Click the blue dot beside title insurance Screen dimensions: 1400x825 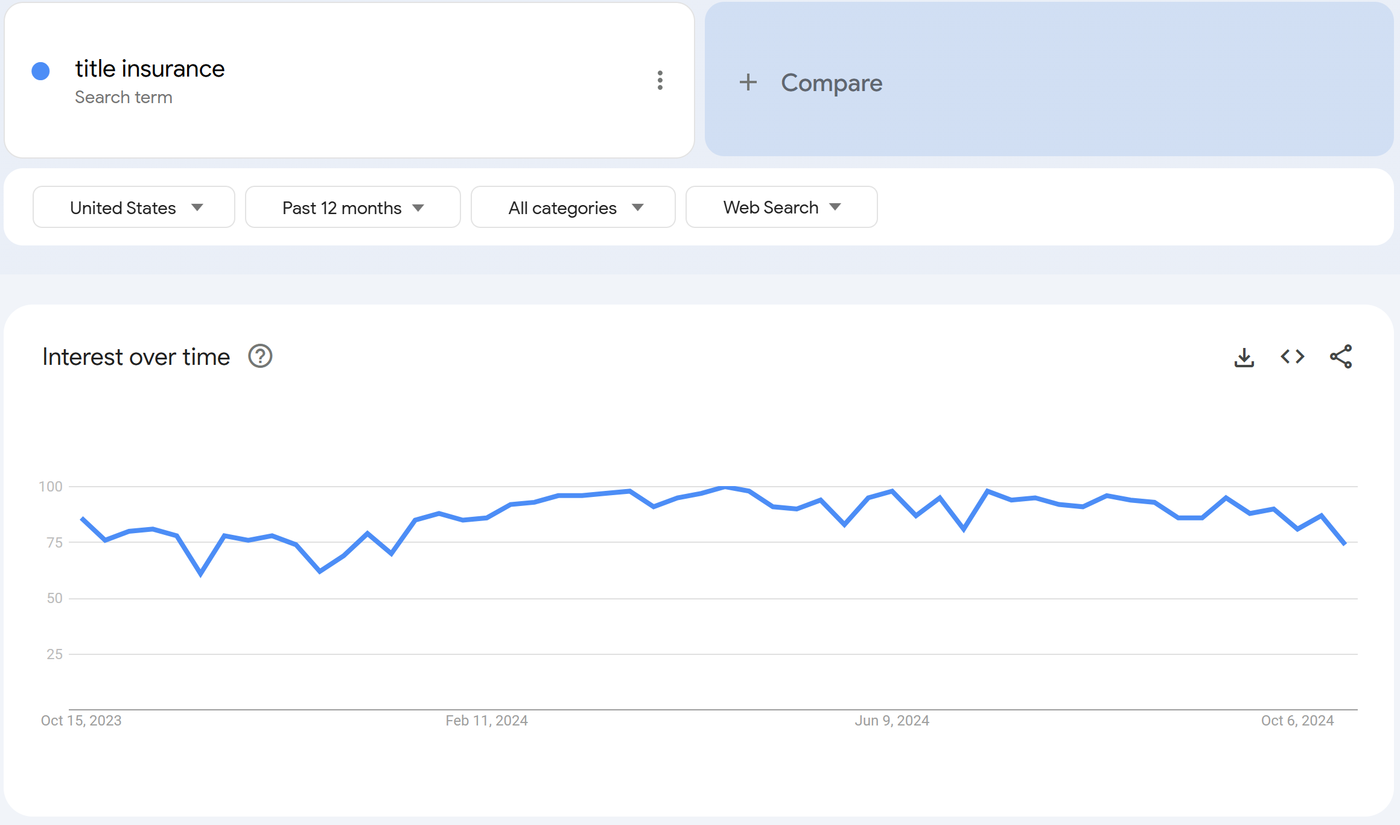[40, 71]
